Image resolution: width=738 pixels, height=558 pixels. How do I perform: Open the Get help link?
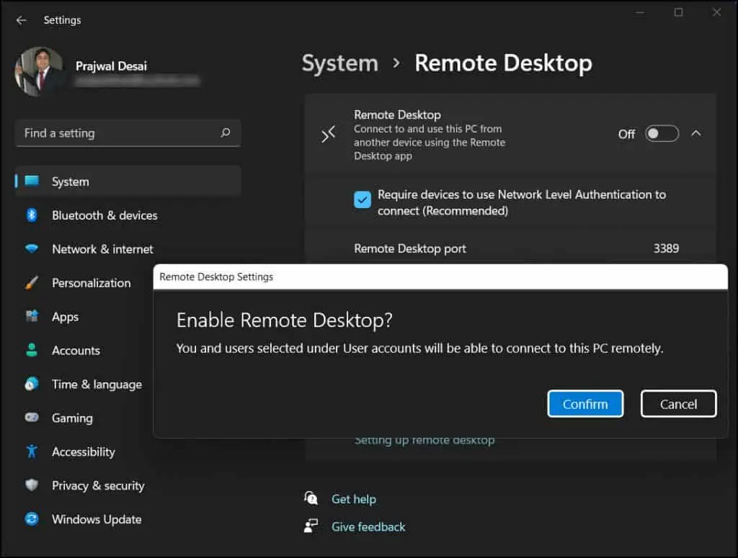point(354,499)
